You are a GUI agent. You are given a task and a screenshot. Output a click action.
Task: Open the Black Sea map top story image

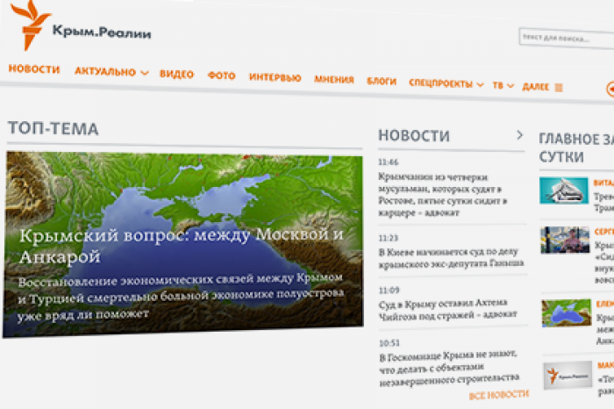point(183,245)
